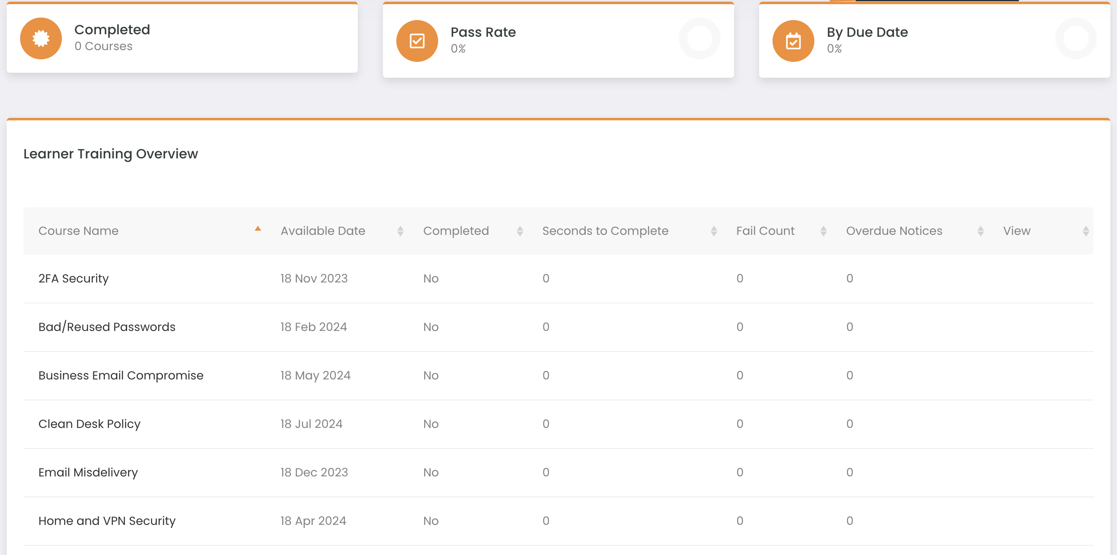Select the Email Misdelivery course
The height and width of the screenshot is (555, 1117).
(x=88, y=472)
